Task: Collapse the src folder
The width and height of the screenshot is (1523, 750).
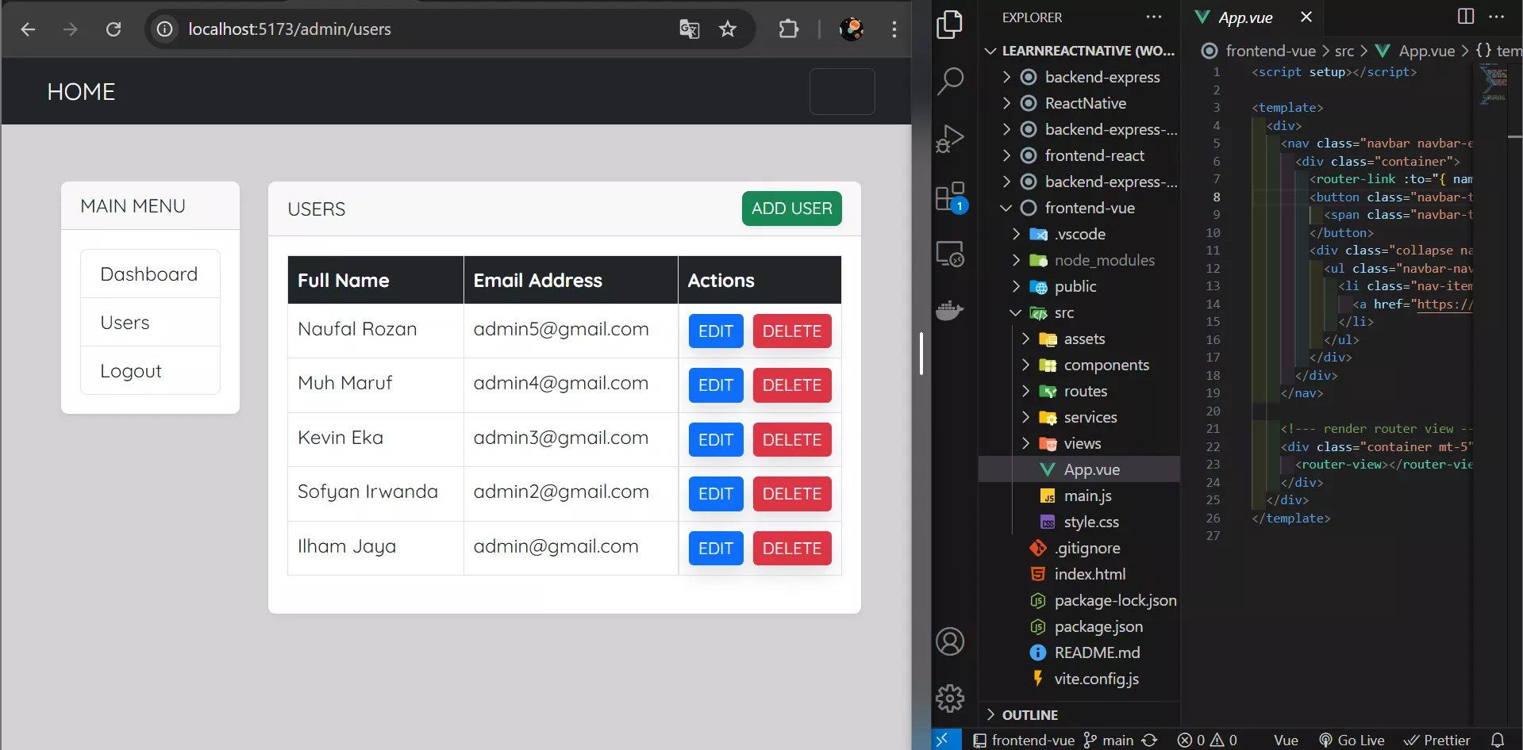Action: pyautogui.click(x=1079, y=312)
